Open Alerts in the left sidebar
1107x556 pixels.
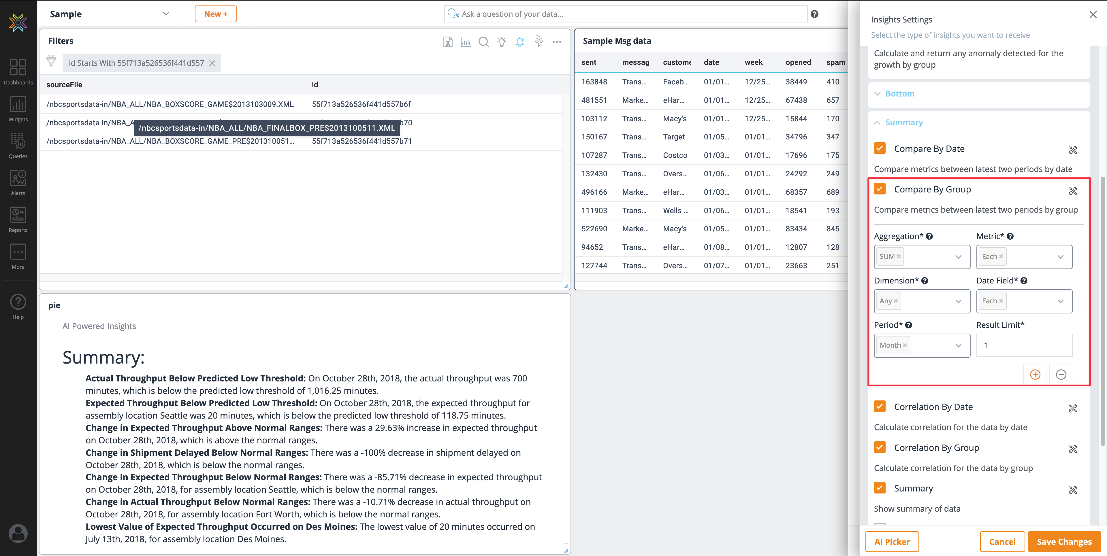click(18, 183)
